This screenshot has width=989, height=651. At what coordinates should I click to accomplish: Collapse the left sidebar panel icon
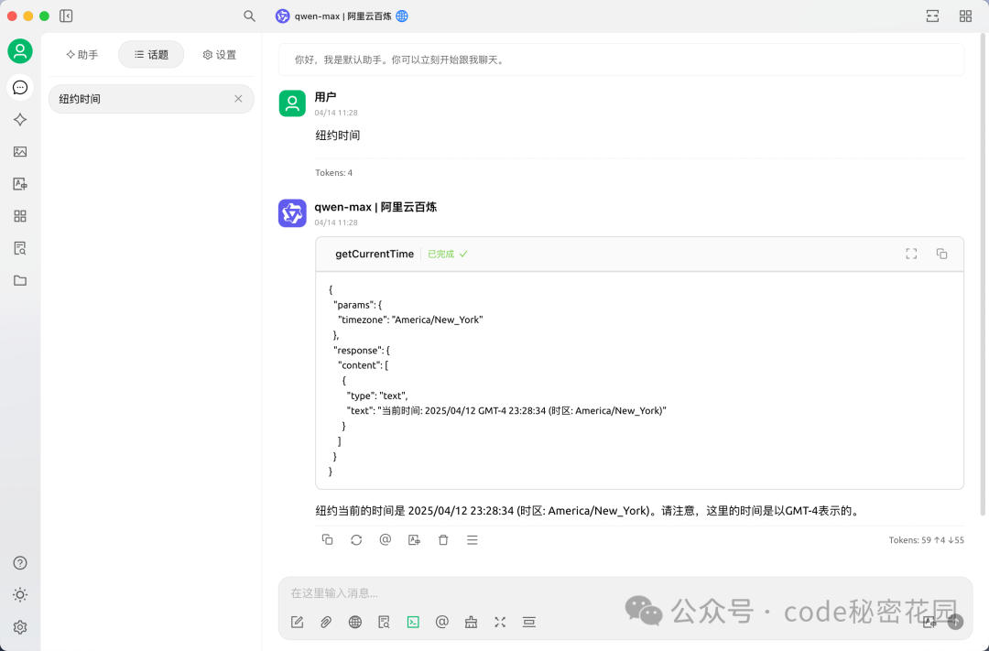tap(66, 16)
